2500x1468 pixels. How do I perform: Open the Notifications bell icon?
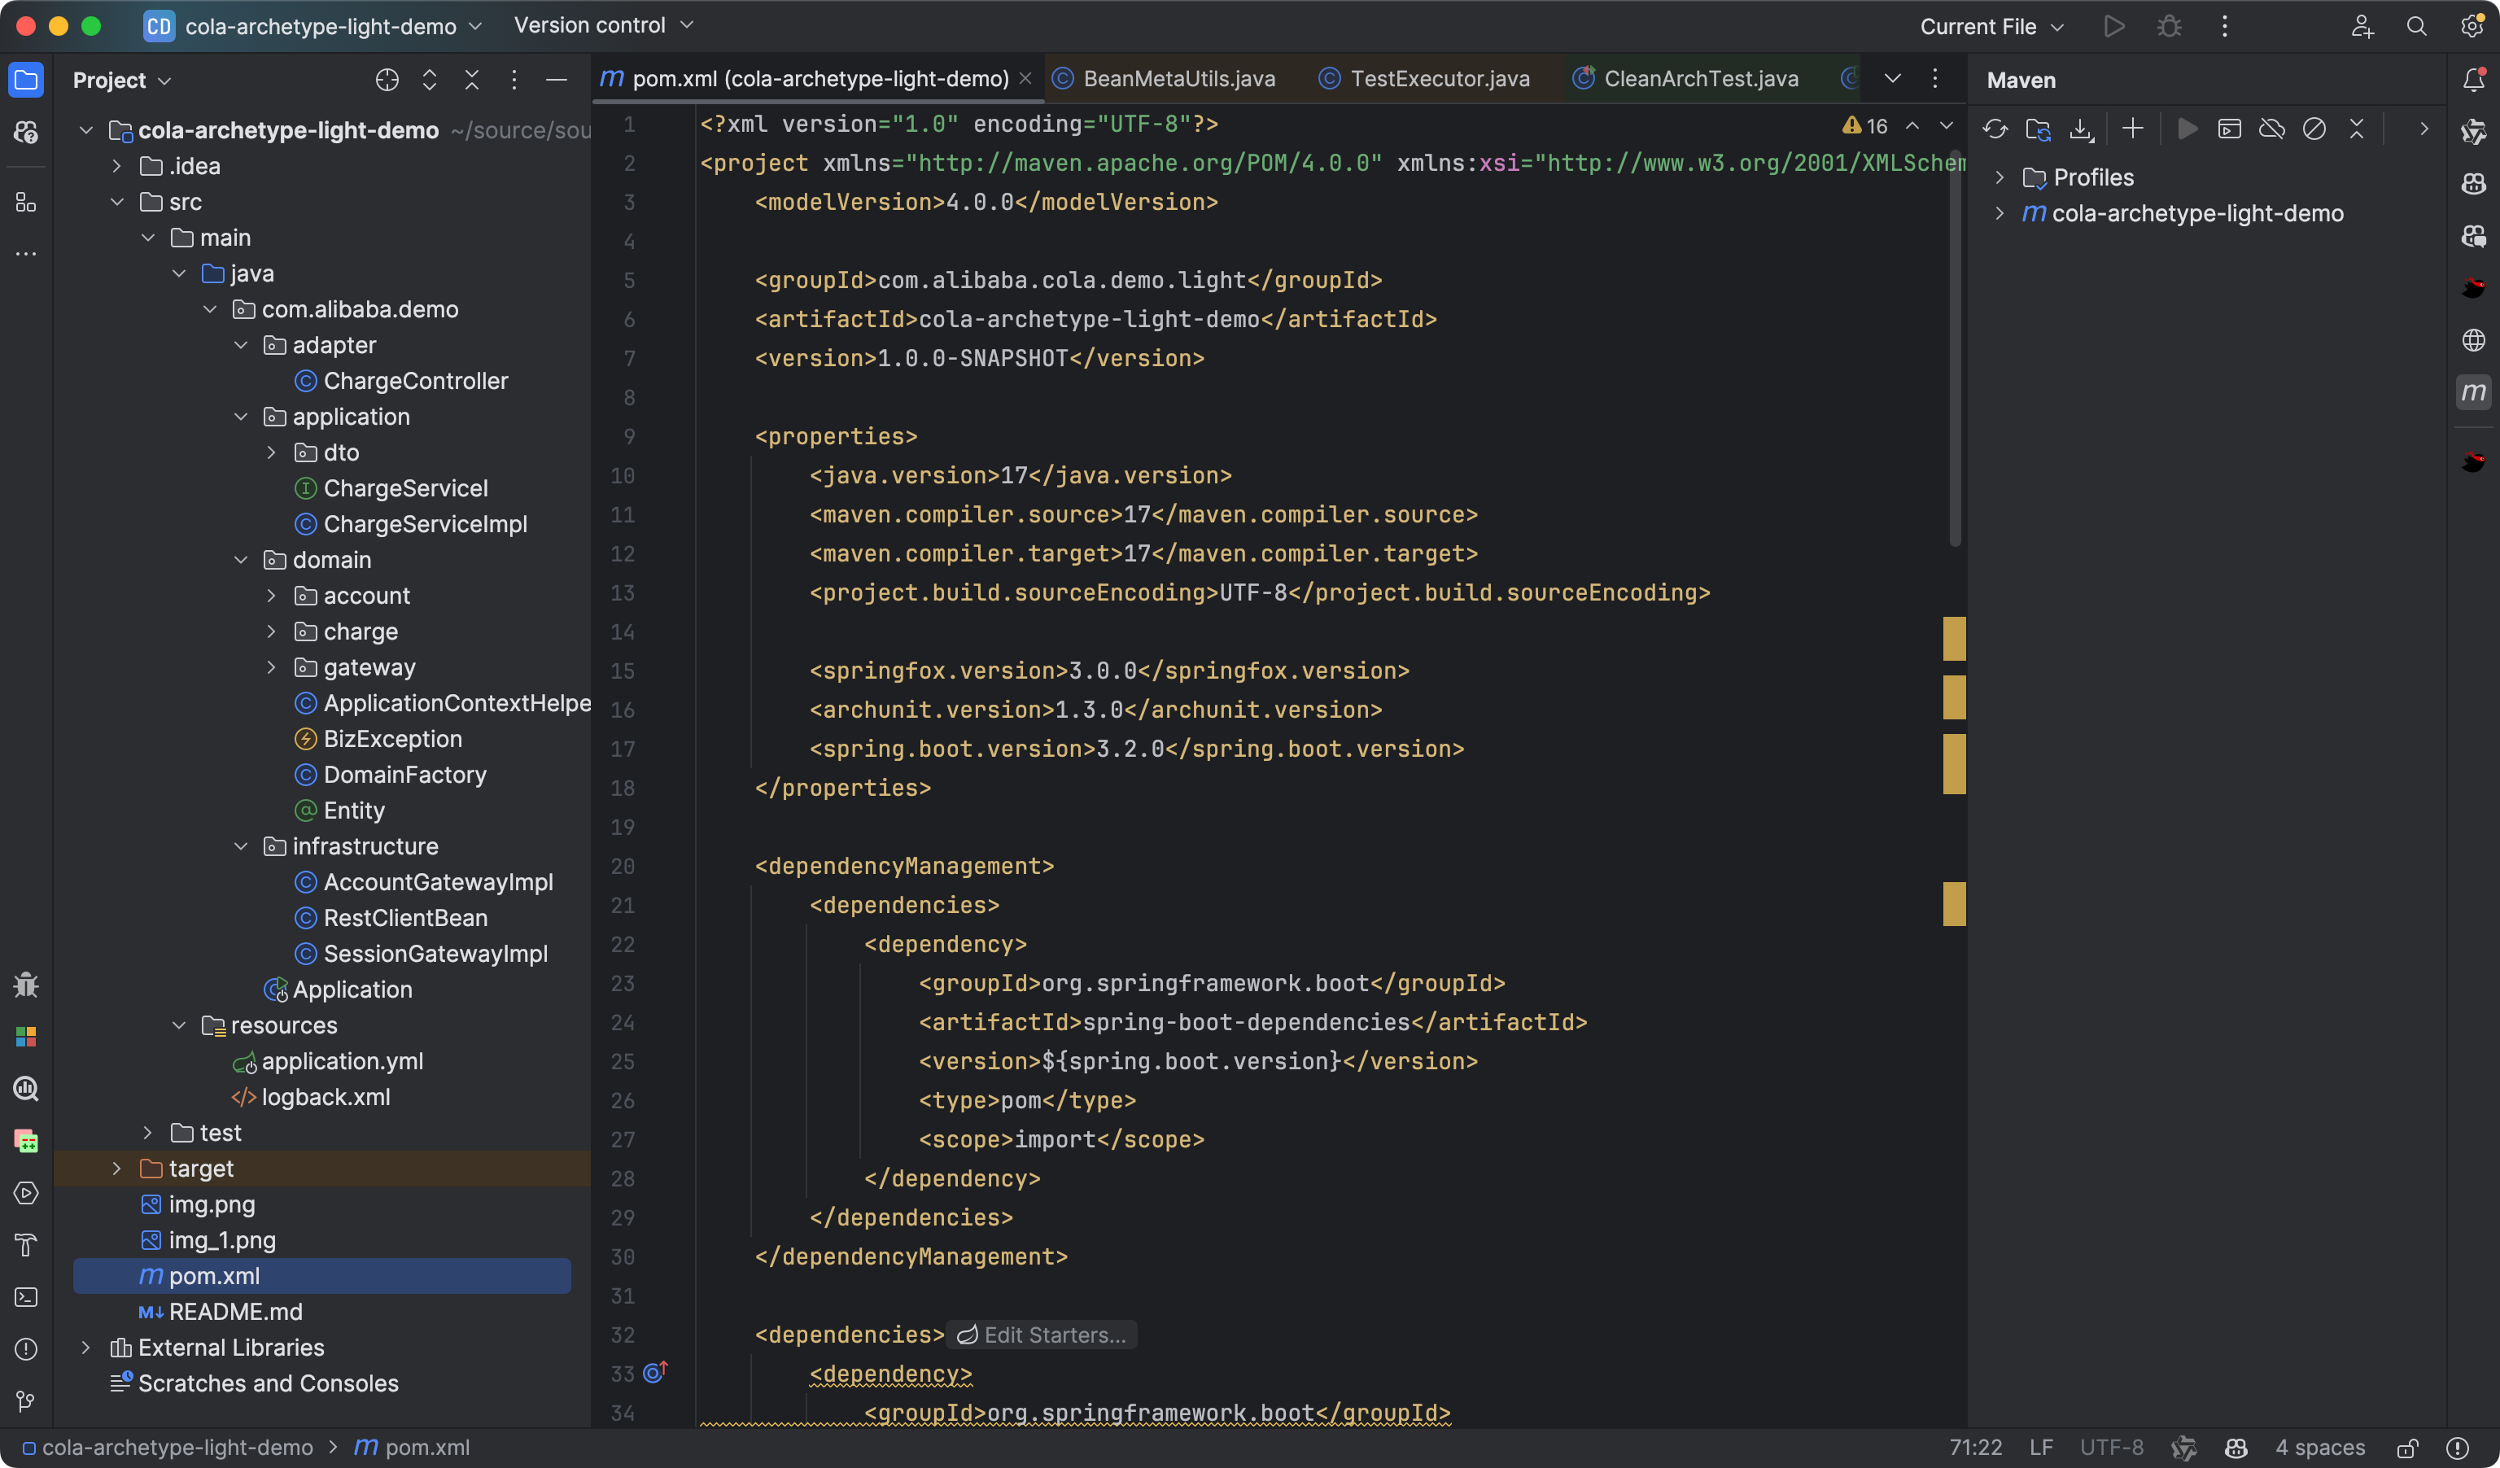2473,81
